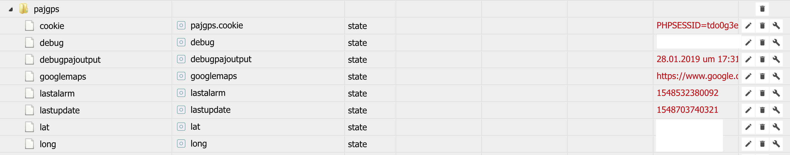Click the pajgps.cookie name cell
The width and height of the screenshot is (790, 155).
pos(217,25)
